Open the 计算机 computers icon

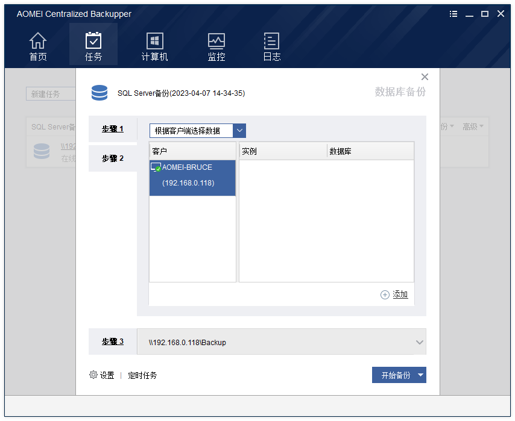[x=155, y=41]
